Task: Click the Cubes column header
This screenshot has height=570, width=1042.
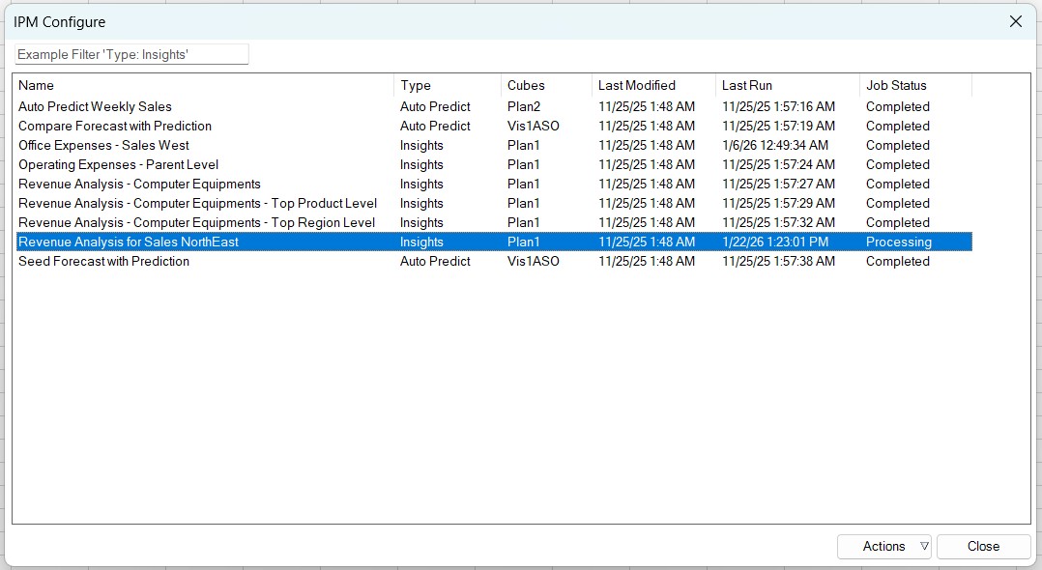Action: pos(545,85)
